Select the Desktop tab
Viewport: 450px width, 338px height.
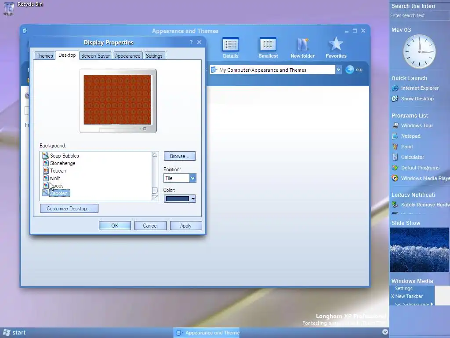[x=67, y=55]
